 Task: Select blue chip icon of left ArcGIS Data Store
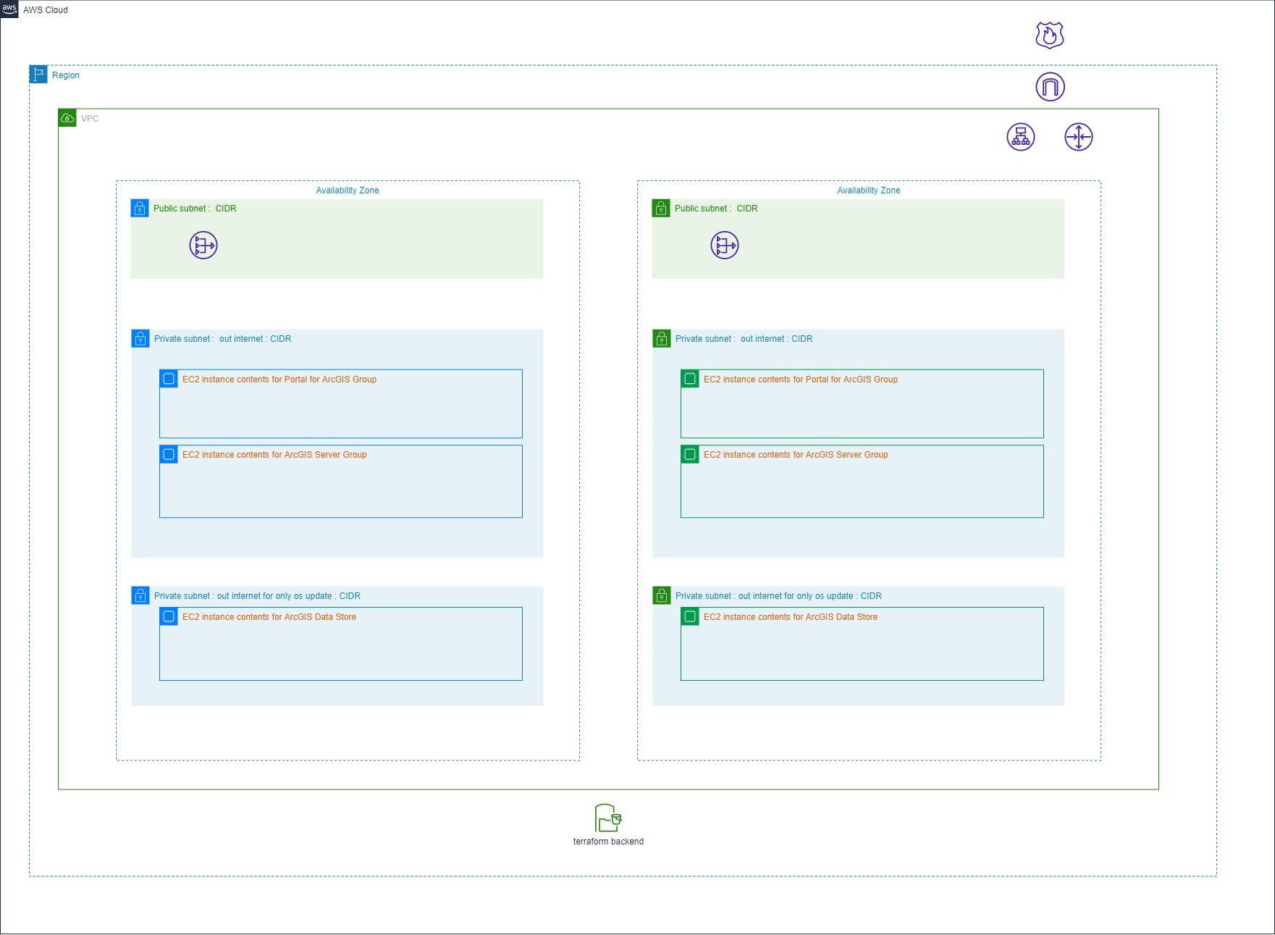[x=169, y=616]
